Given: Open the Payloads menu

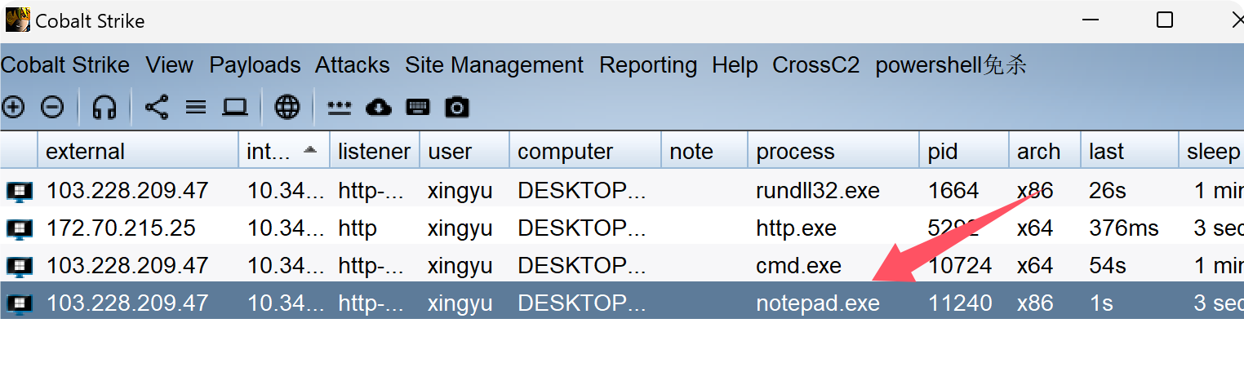Looking at the screenshot, I should pos(255,65).
